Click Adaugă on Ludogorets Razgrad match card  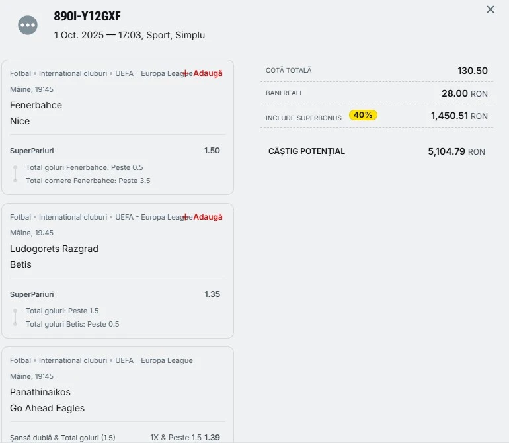coord(204,217)
